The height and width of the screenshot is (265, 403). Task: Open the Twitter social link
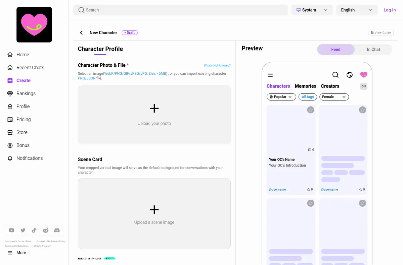(23, 230)
